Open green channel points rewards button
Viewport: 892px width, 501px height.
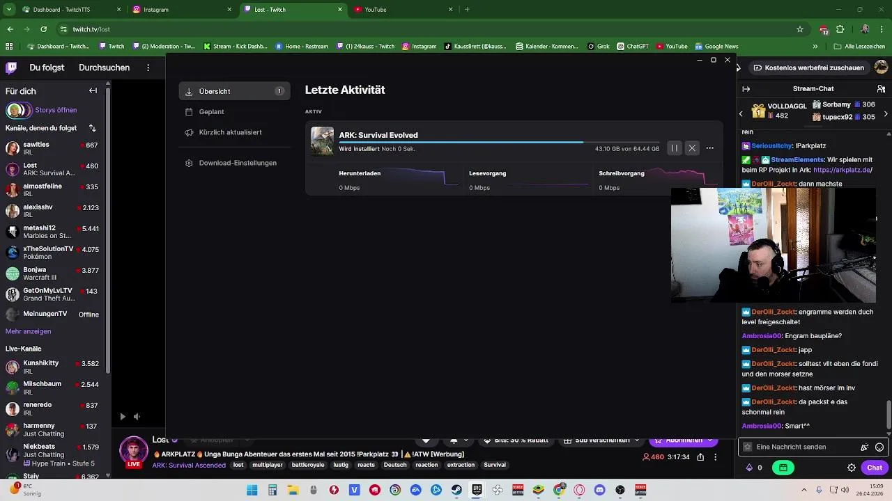(x=783, y=468)
